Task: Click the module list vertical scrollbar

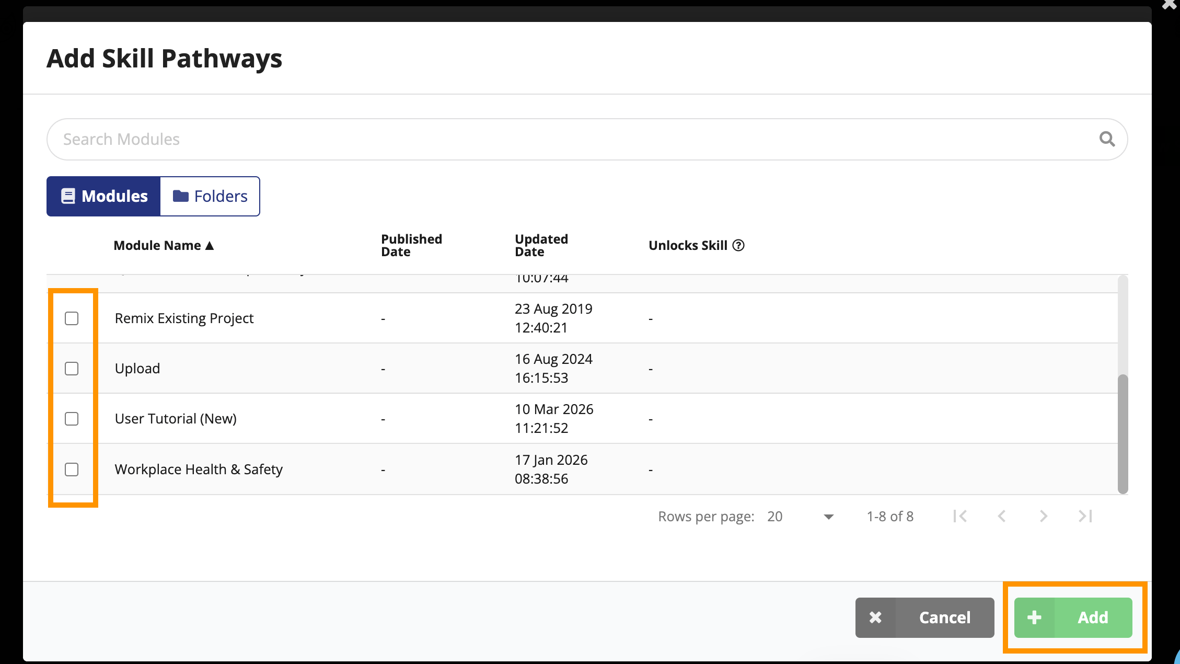Action: point(1123,434)
